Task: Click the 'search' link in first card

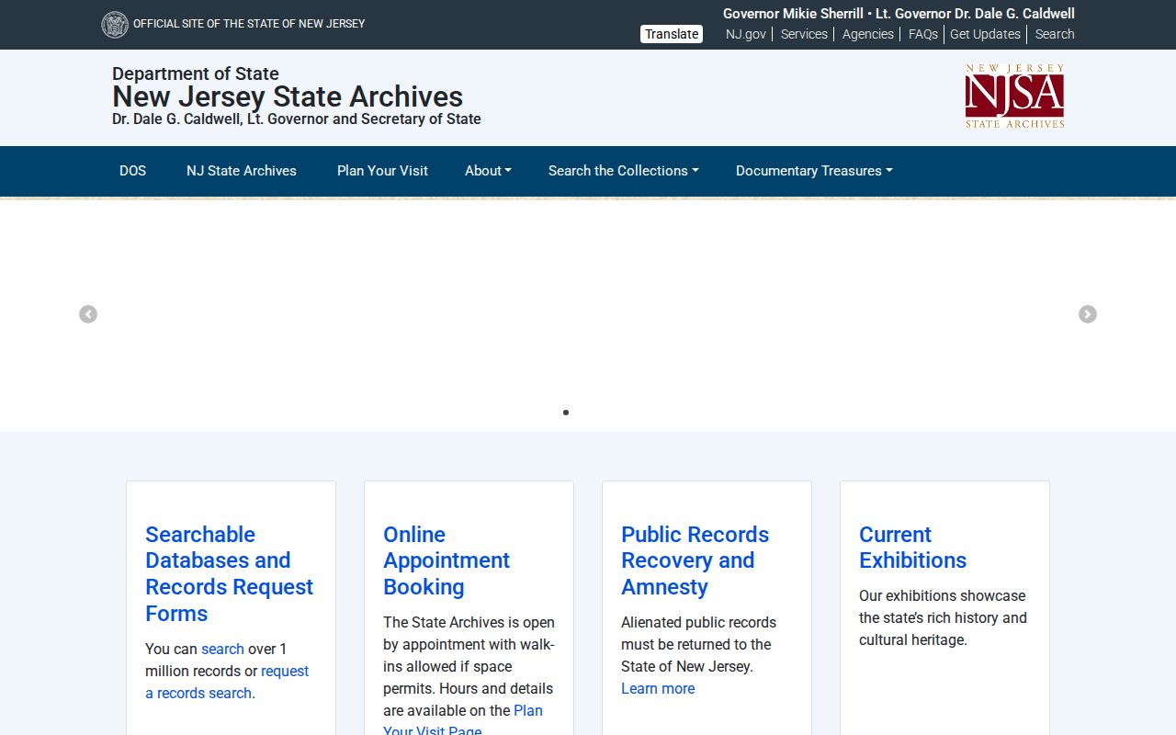Action: 222,649
